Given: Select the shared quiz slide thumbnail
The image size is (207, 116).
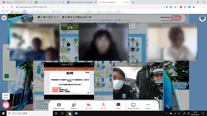Looking at the screenshot, I should (x=69, y=81).
